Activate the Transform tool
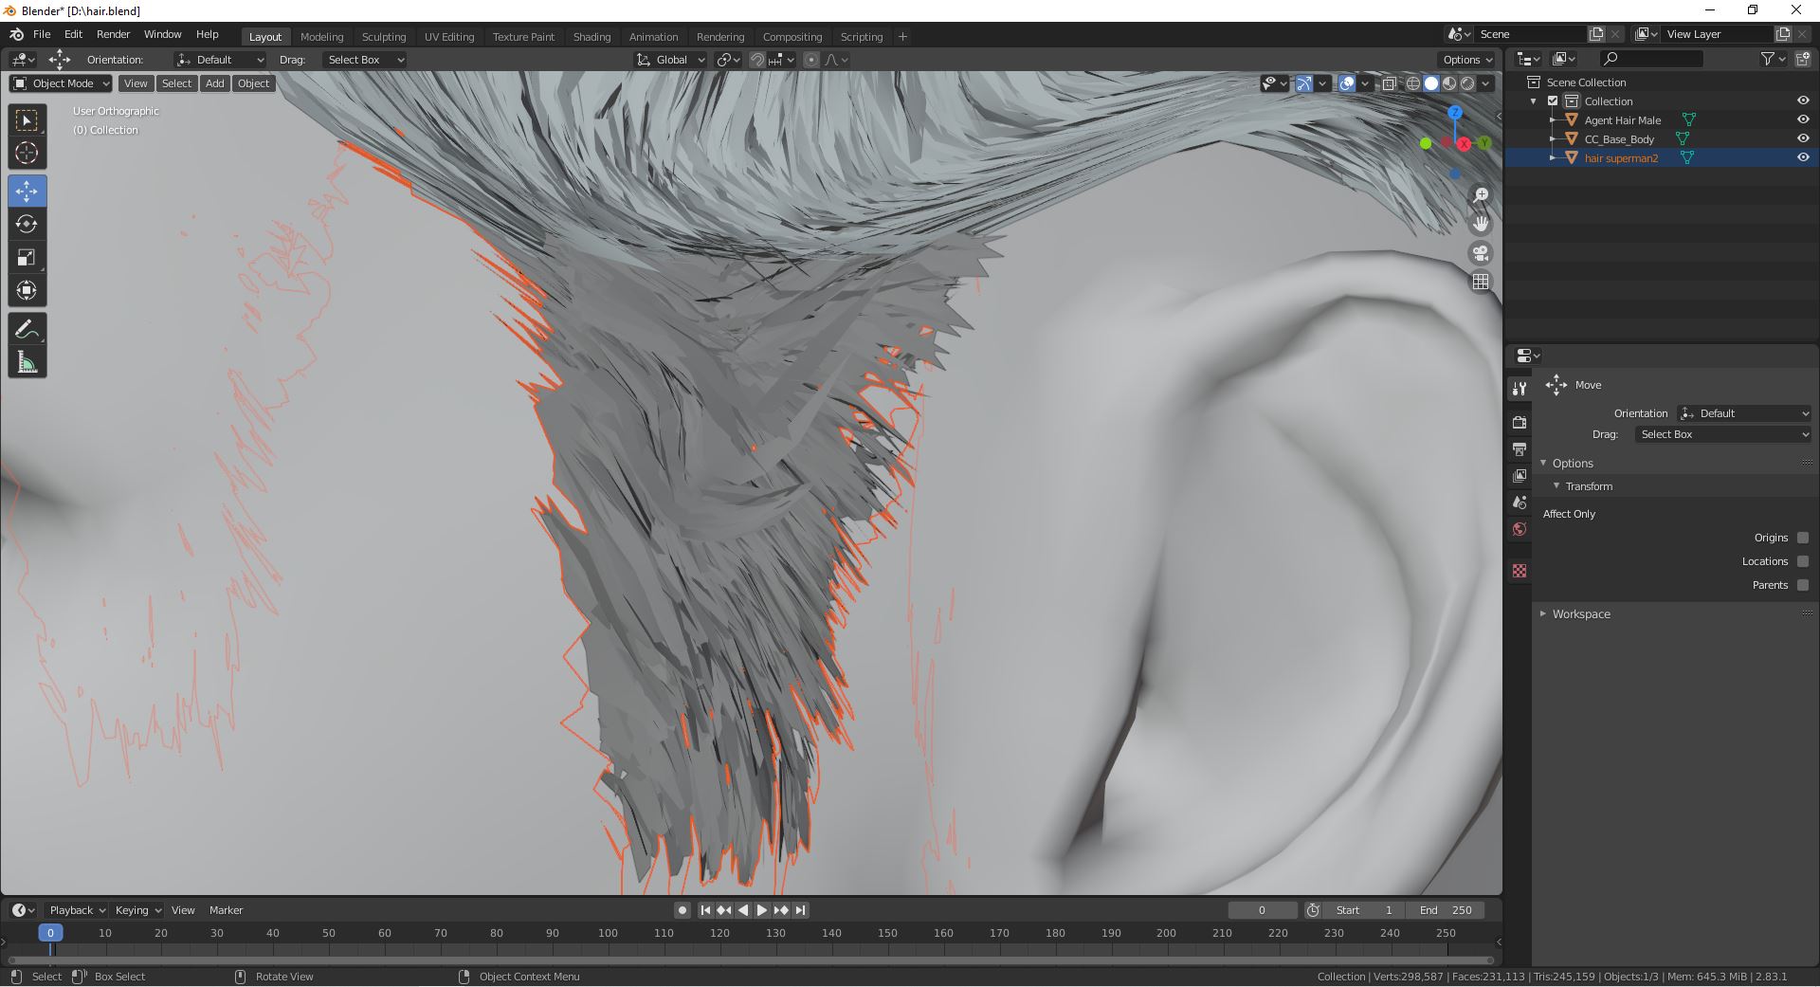The image size is (1820, 987). 27,290
